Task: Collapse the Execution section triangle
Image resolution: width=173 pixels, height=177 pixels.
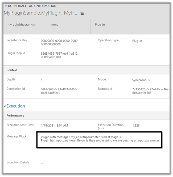Action: point(5,106)
